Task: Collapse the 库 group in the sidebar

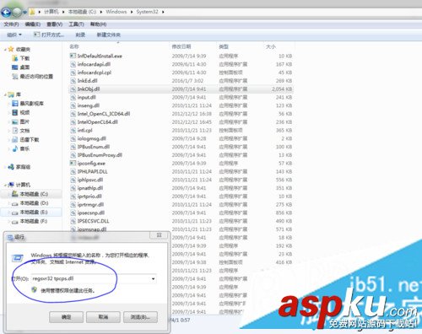Action: tap(5, 94)
